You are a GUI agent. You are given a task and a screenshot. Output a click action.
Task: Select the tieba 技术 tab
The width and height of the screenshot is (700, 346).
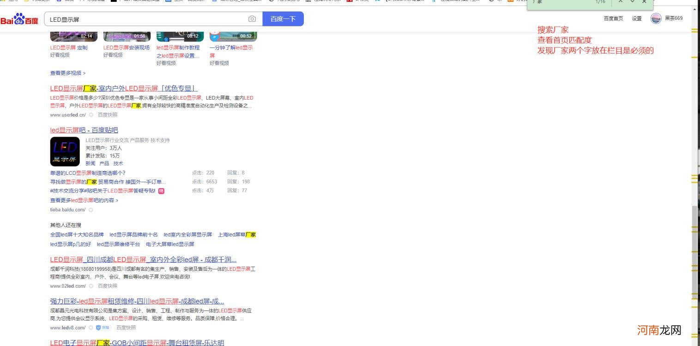point(118,163)
